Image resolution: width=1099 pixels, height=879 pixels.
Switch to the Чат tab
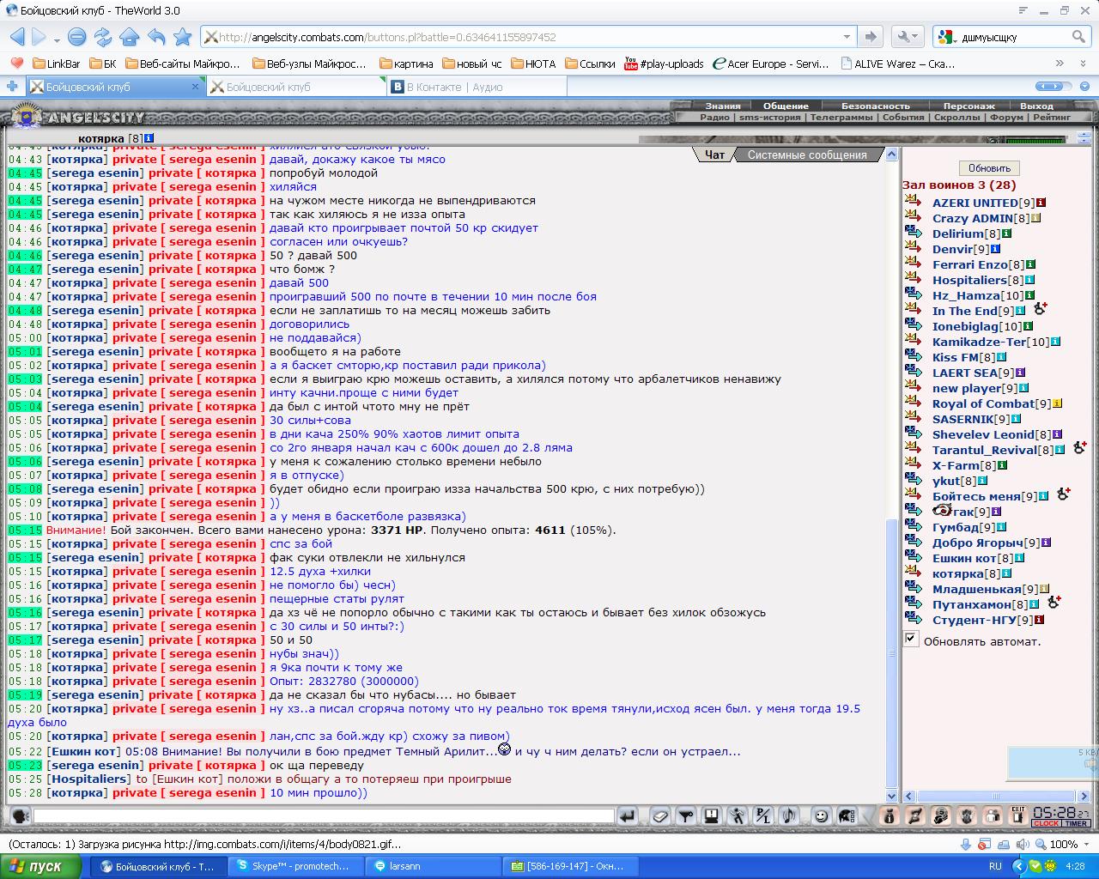tap(714, 155)
